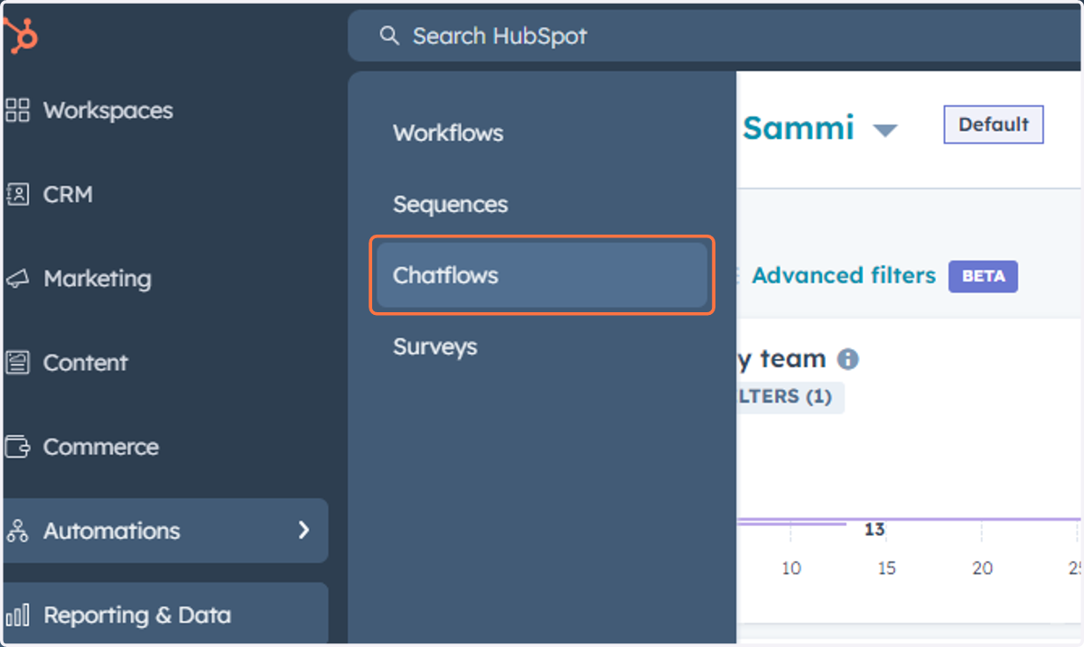Open the Sammi dashboard dropdown arrow

(885, 131)
